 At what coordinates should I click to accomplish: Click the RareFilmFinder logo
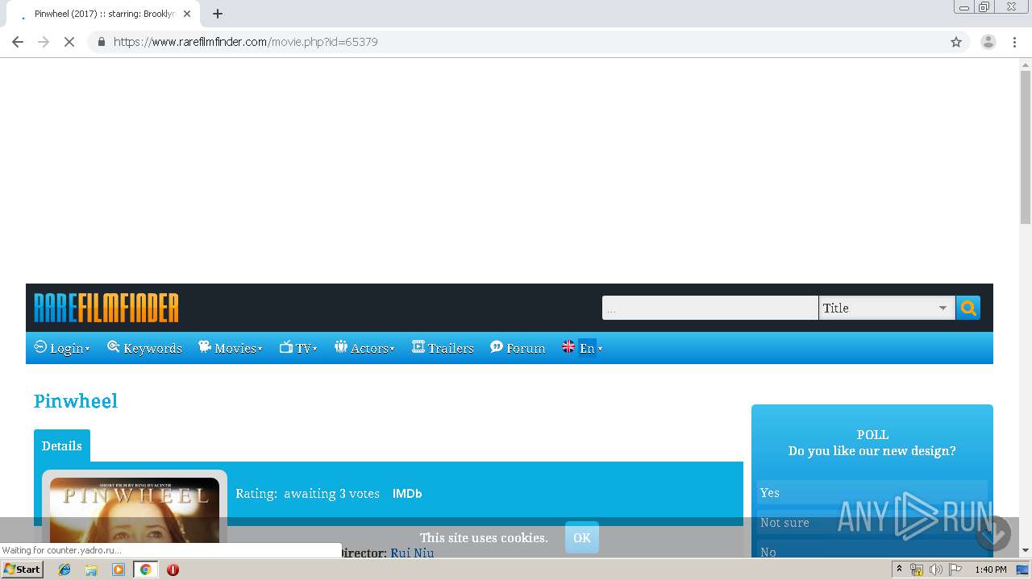pyautogui.click(x=106, y=308)
